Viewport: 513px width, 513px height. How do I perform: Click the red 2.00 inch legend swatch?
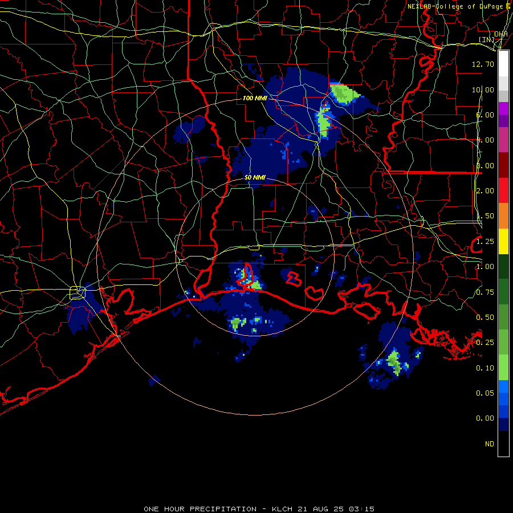(x=503, y=190)
